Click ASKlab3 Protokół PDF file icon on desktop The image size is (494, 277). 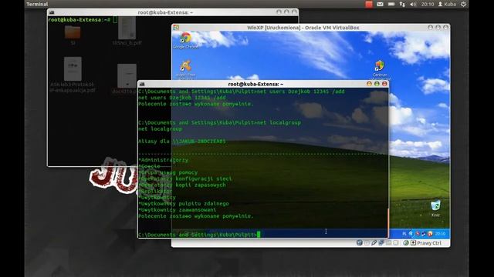(x=73, y=68)
